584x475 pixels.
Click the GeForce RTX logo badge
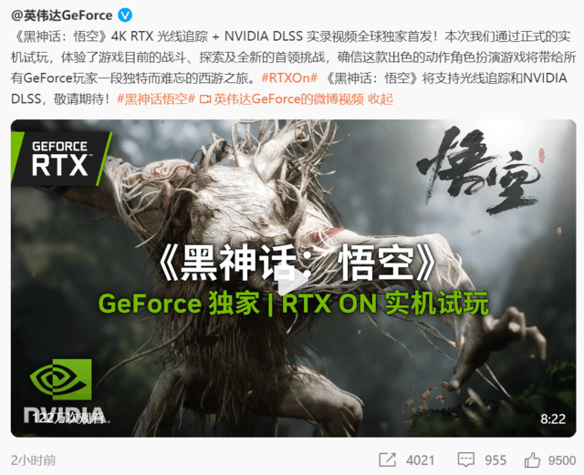click(x=61, y=159)
